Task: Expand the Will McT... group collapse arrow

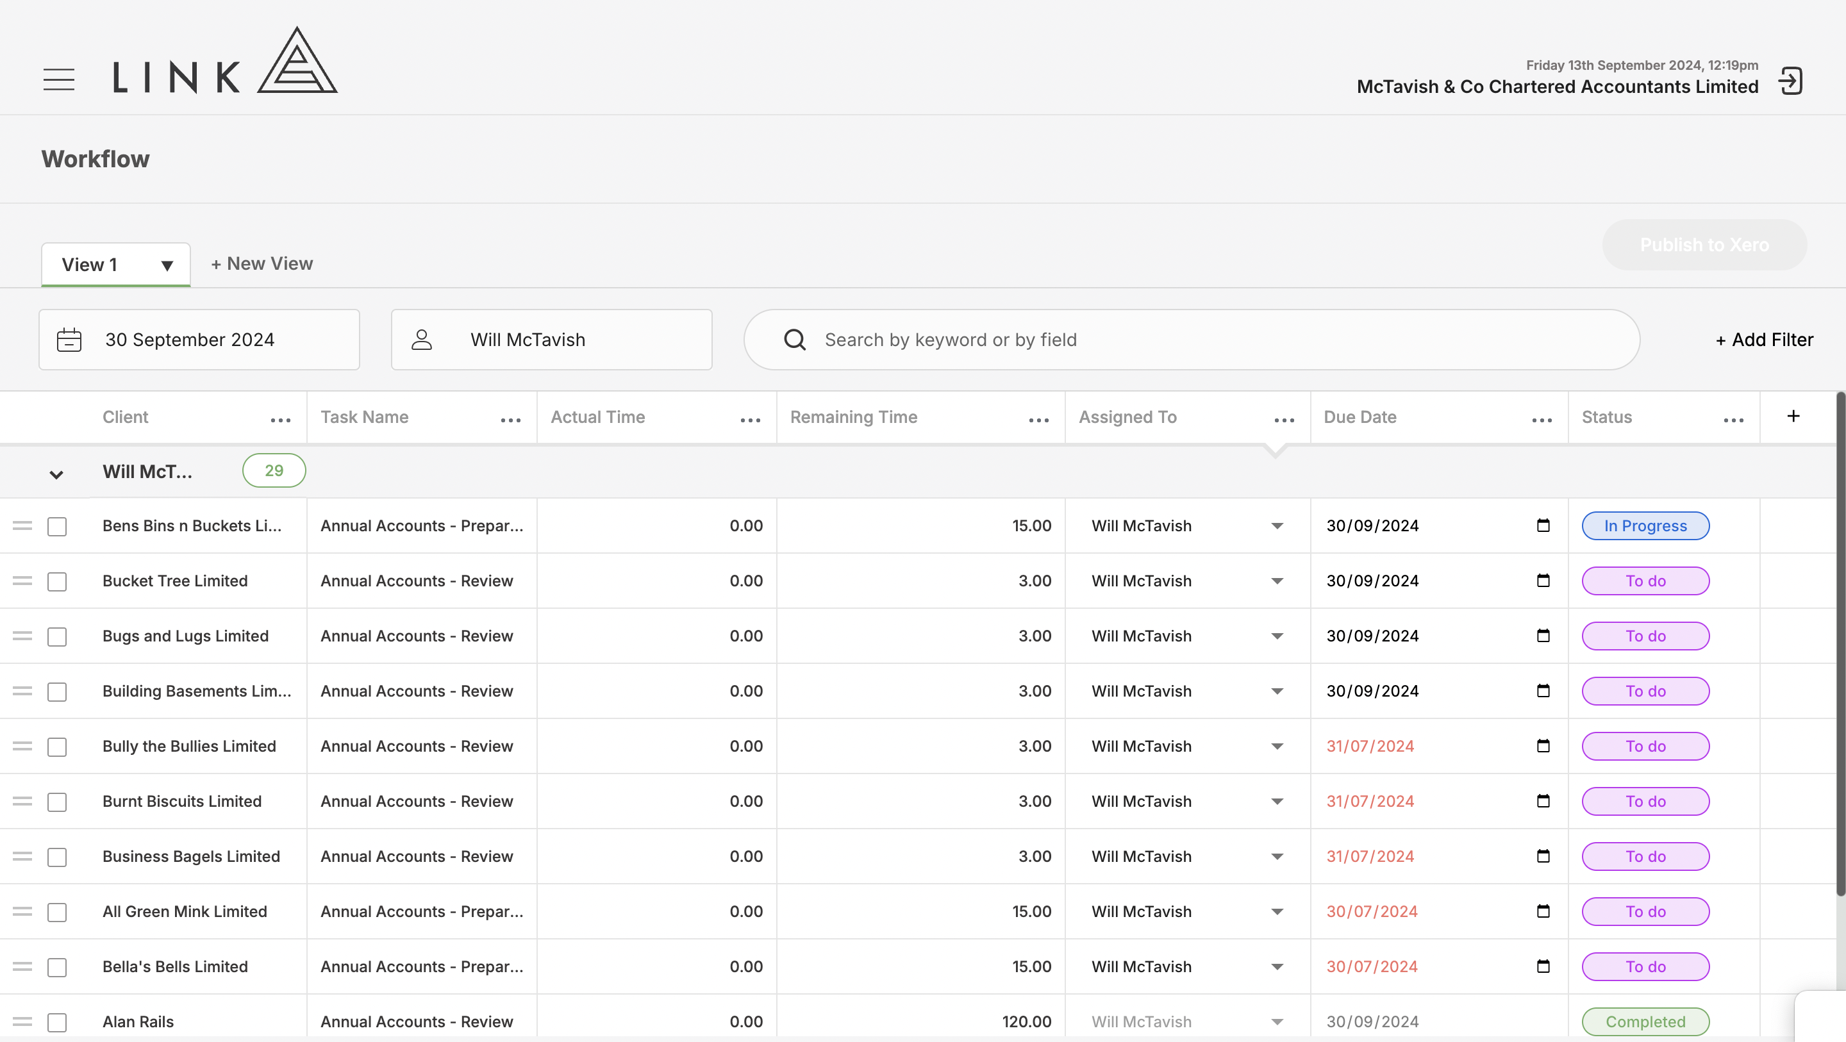Action: (56, 472)
